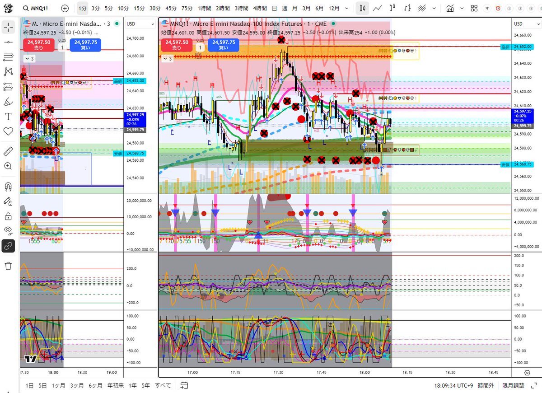Select the crosshair cursor tool
This screenshot has width=542, height=393.
coord(8,27)
